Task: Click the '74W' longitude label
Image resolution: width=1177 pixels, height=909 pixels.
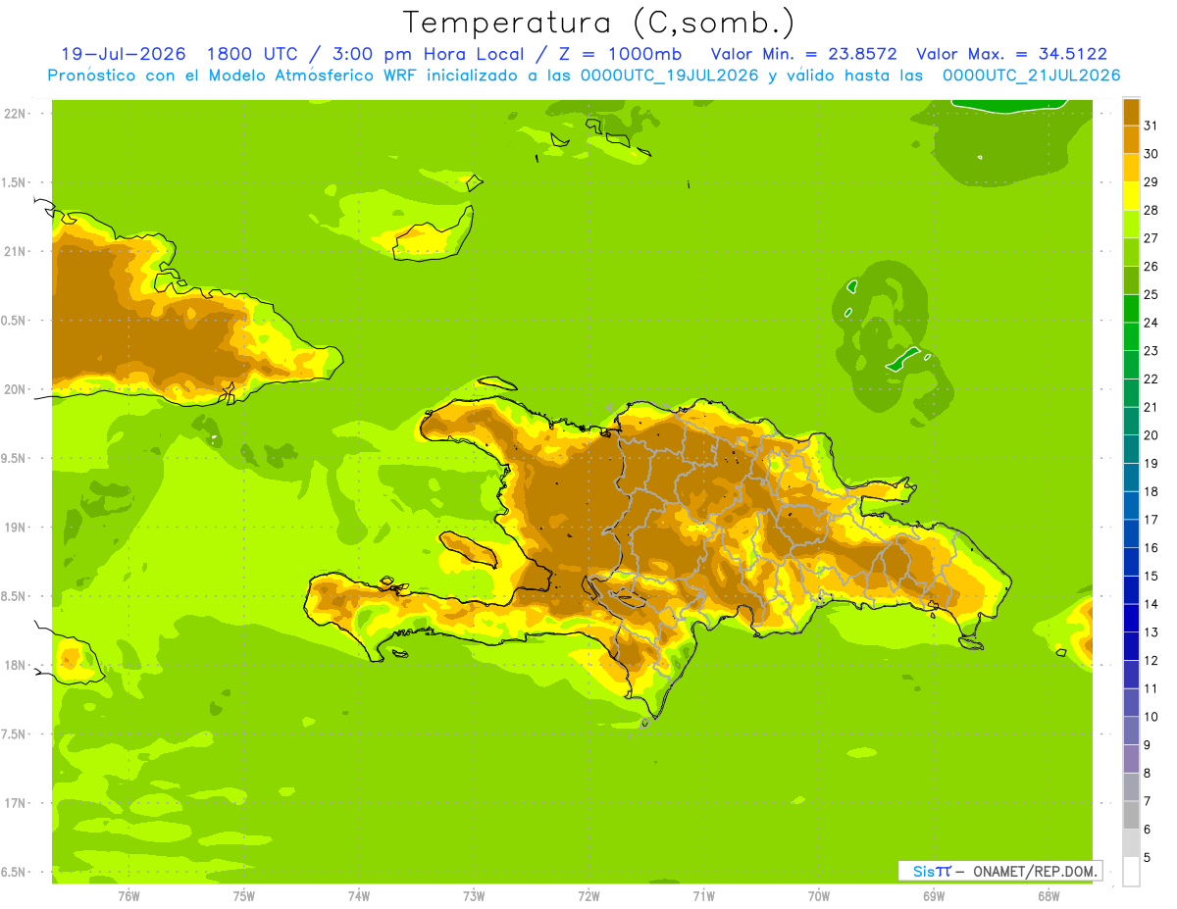Action: [x=359, y=896]
